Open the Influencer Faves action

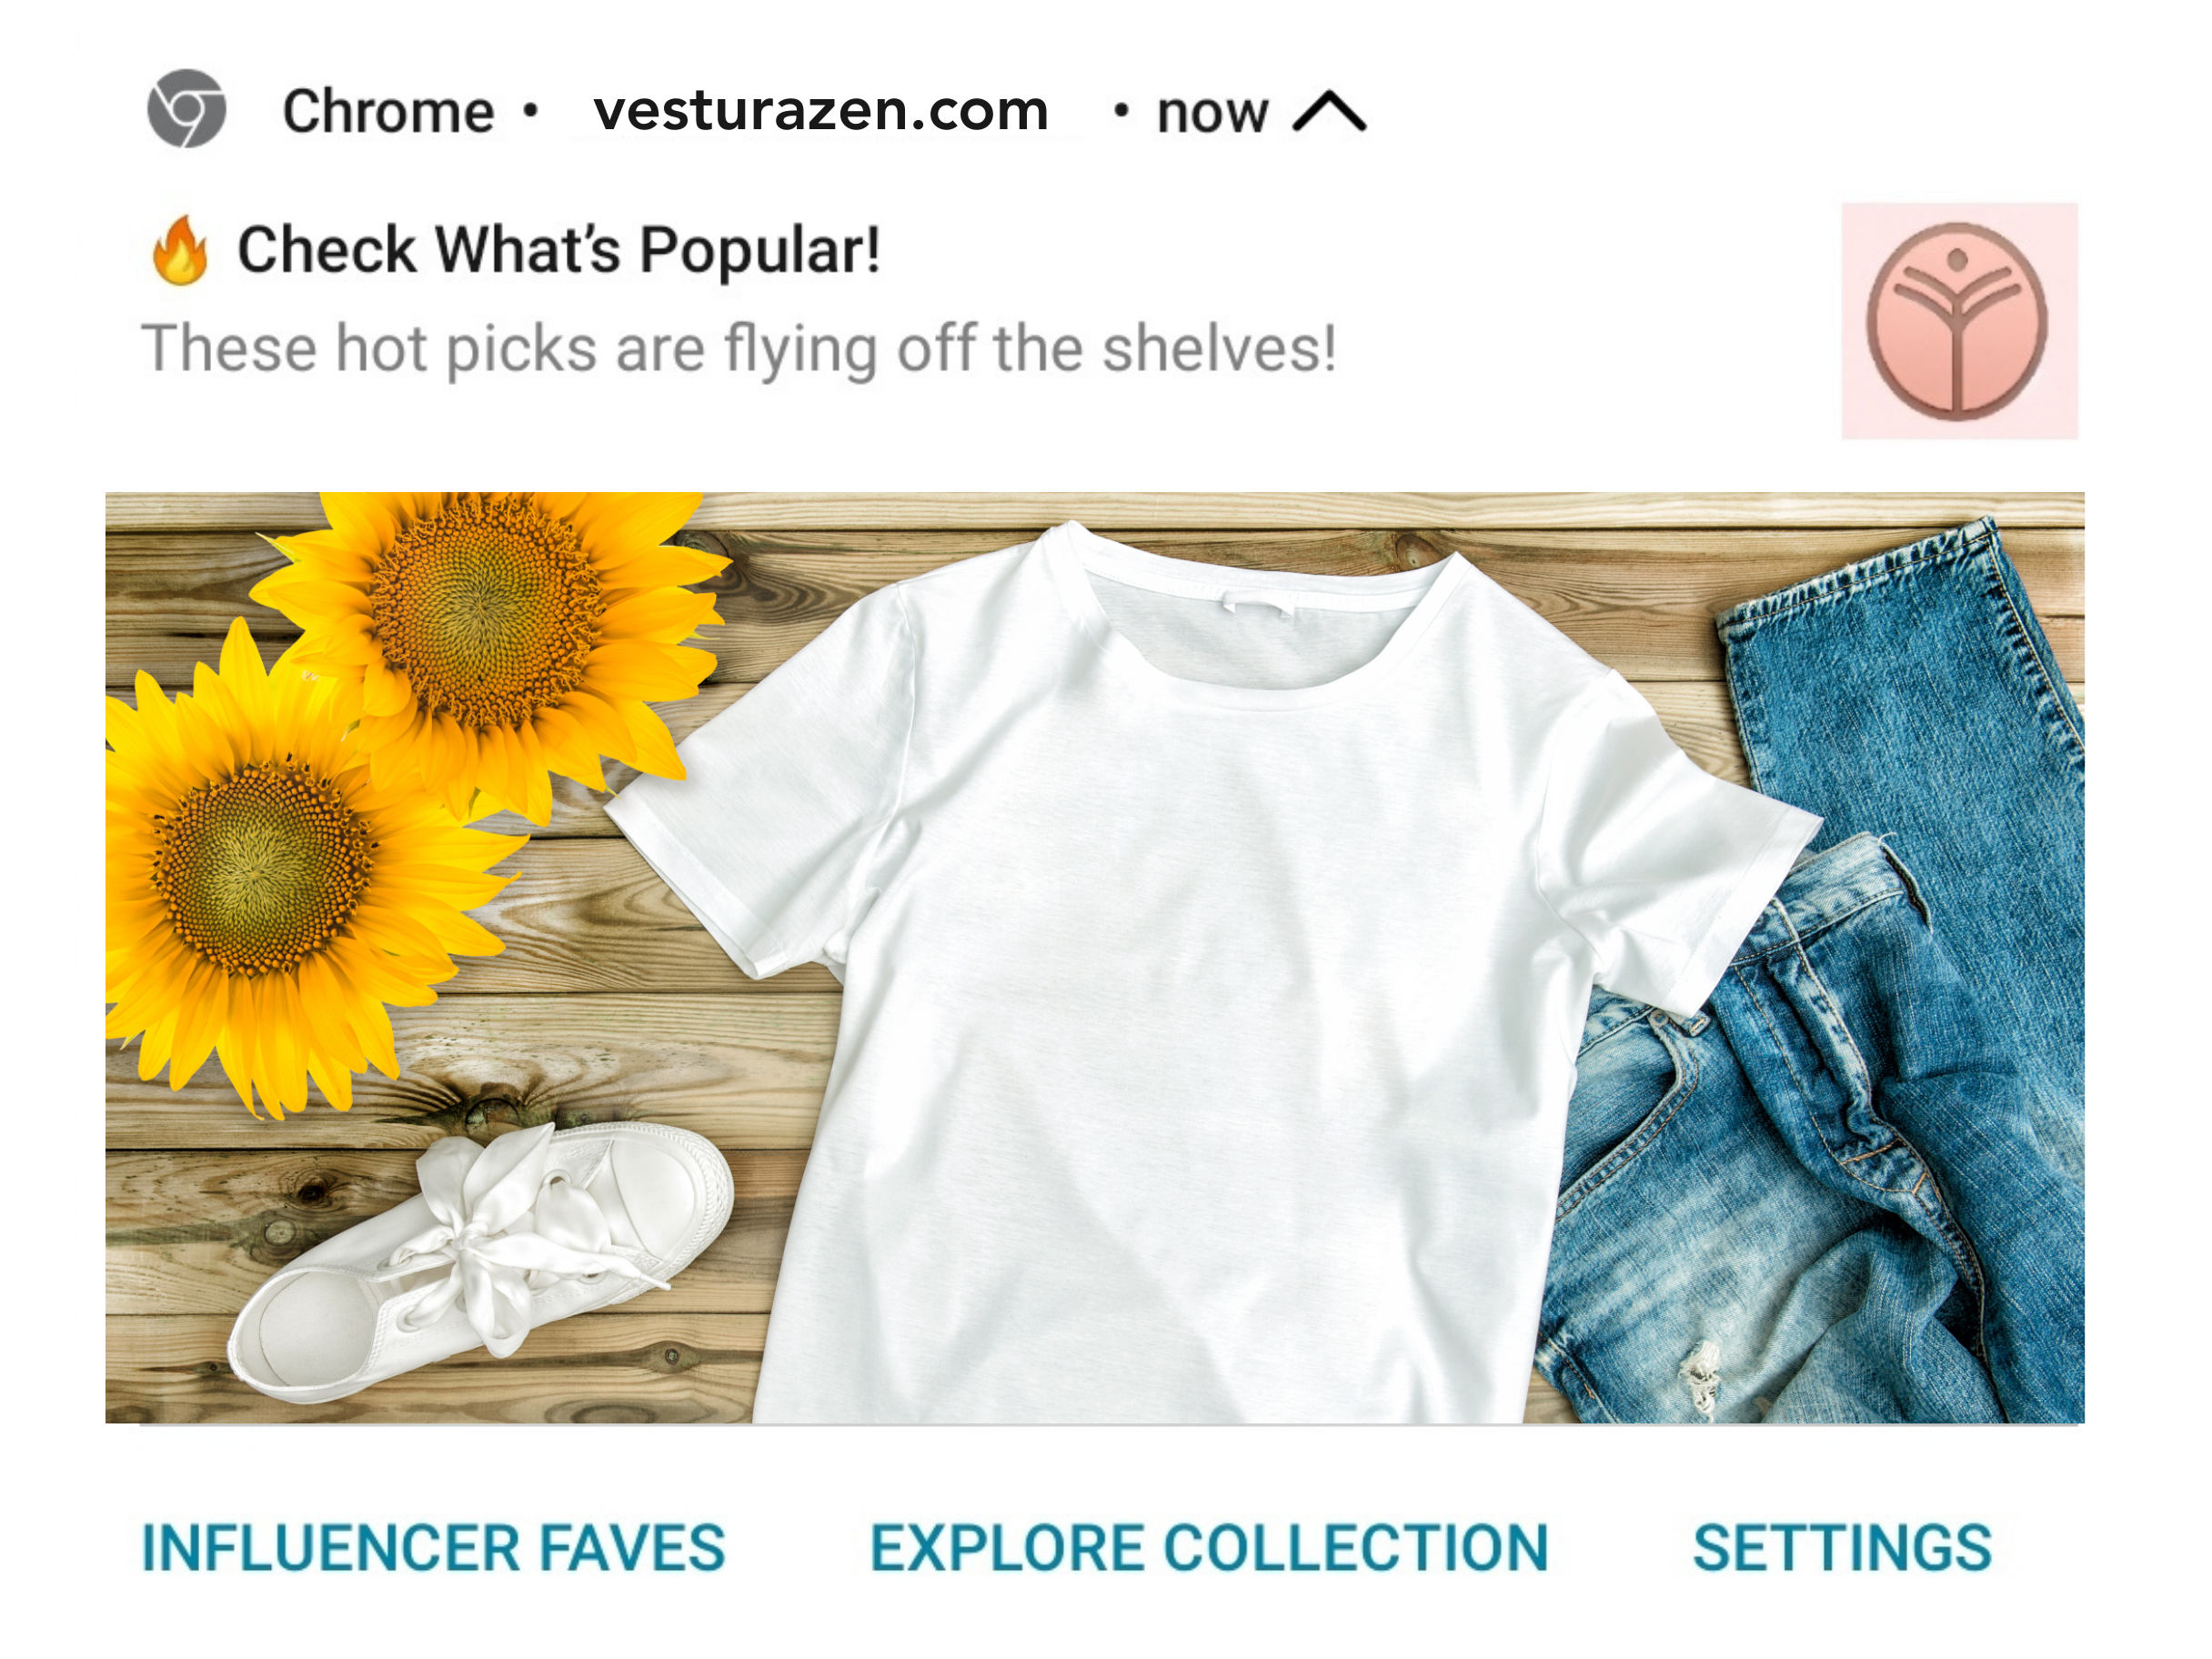click(433, 1548)
